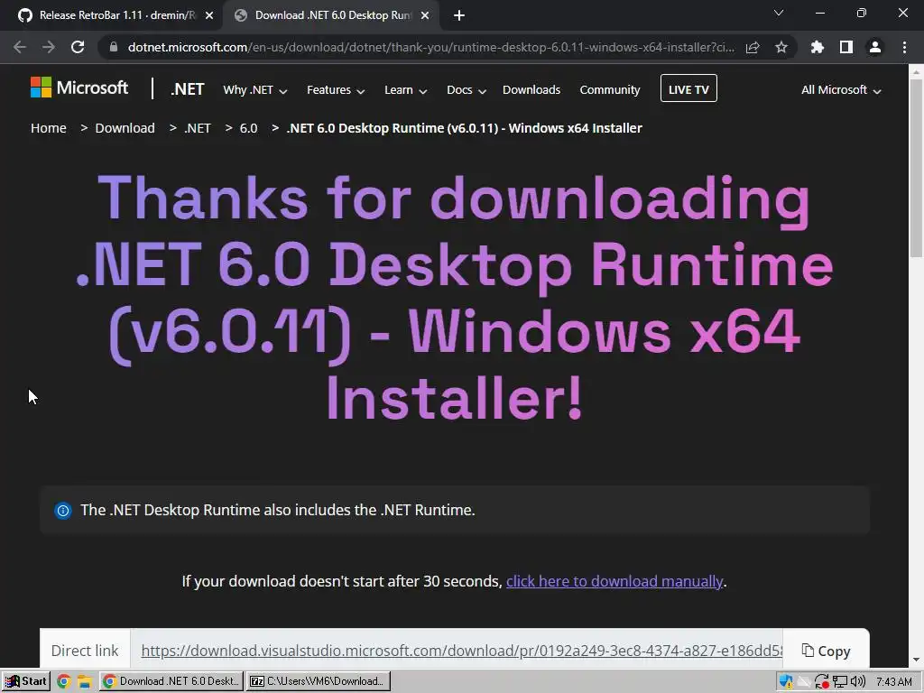Image resolution: width=924 pixels, height=693 pixels.
Task: Copy the direct link with Copy button
Action: coord(827,651)
